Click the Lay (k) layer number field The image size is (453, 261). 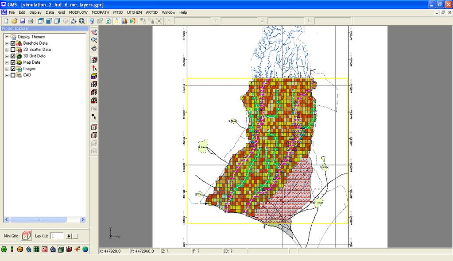[x=57, y=236]
